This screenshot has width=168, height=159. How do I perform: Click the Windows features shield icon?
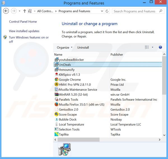5,37
